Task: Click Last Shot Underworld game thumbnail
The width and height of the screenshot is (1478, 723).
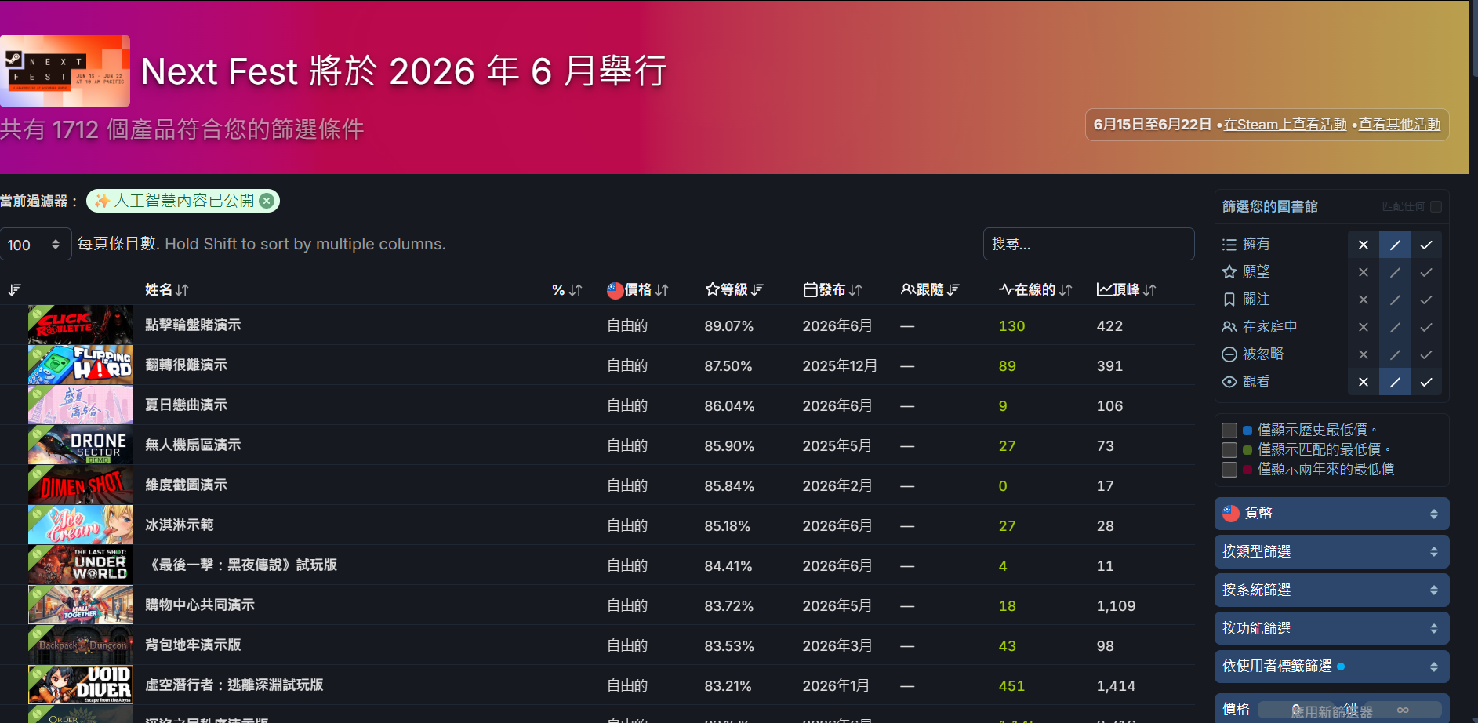Action: pyautogui.click(x=81, y=565)
